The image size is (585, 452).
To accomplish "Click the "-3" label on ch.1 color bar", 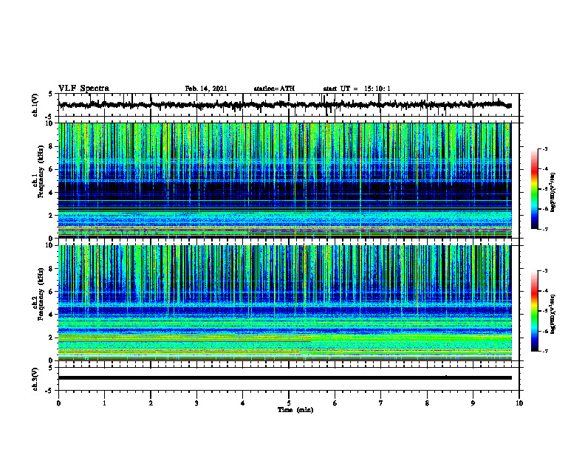I will [x=544, y=149].
